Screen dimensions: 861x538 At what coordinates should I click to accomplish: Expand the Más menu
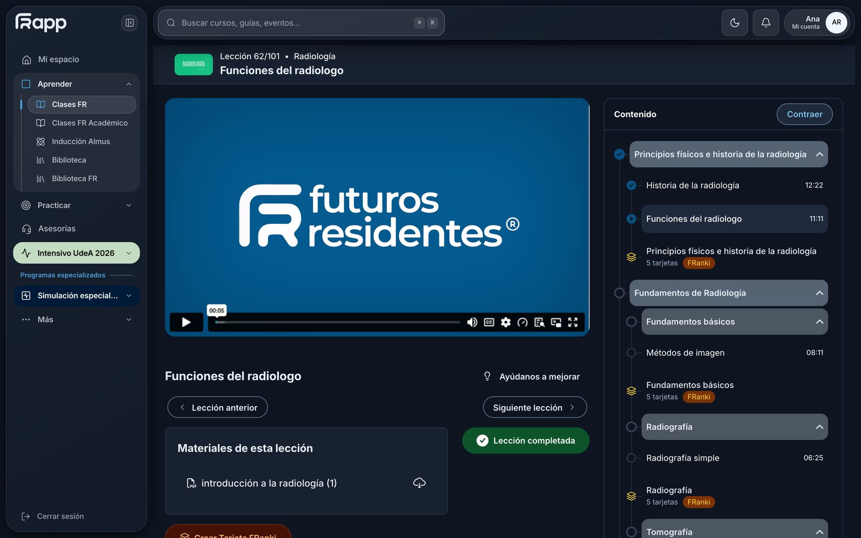click(x=129, y=320)
